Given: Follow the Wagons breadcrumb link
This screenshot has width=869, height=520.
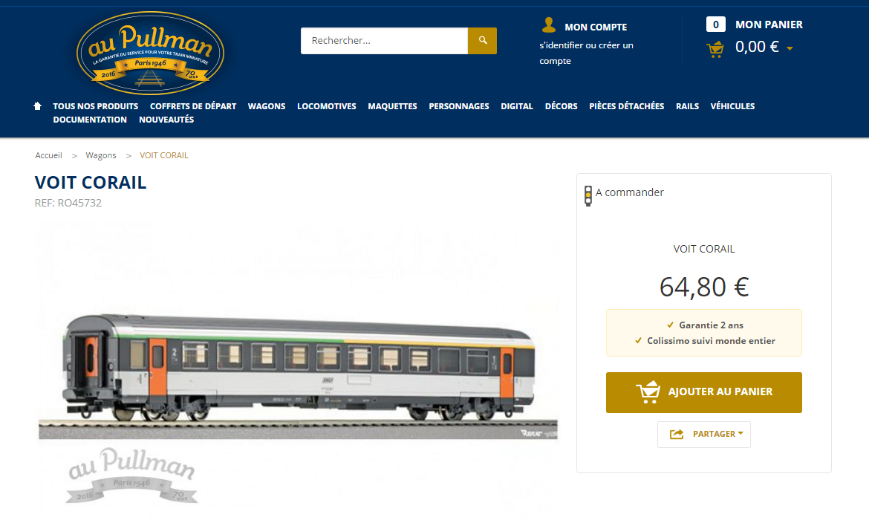Looking at the screenshot, I should [101, 155].
